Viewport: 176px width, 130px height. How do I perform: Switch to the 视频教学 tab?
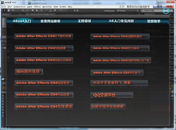pyautogui.click(x=154, y=21)
